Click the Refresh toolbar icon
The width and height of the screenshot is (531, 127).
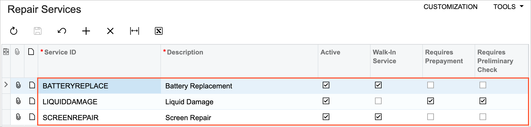(x=14, y=31)
